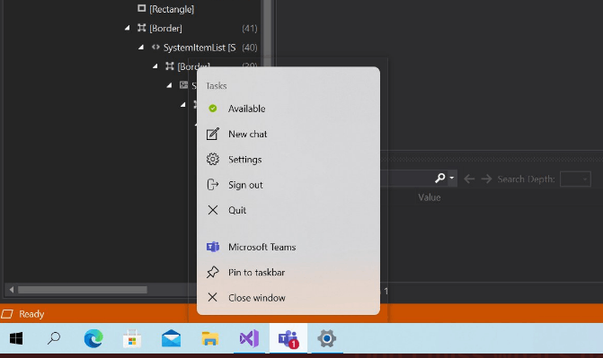Select the [Rectangle] tree item

pyautogui.click(x=172, y=9)
